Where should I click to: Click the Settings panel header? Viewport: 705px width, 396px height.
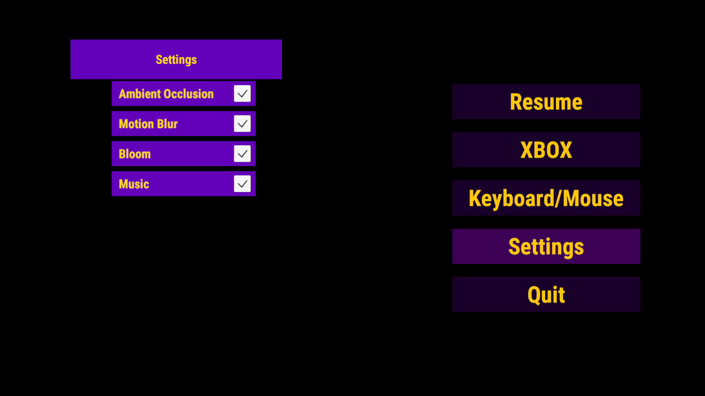pos(176,59)
